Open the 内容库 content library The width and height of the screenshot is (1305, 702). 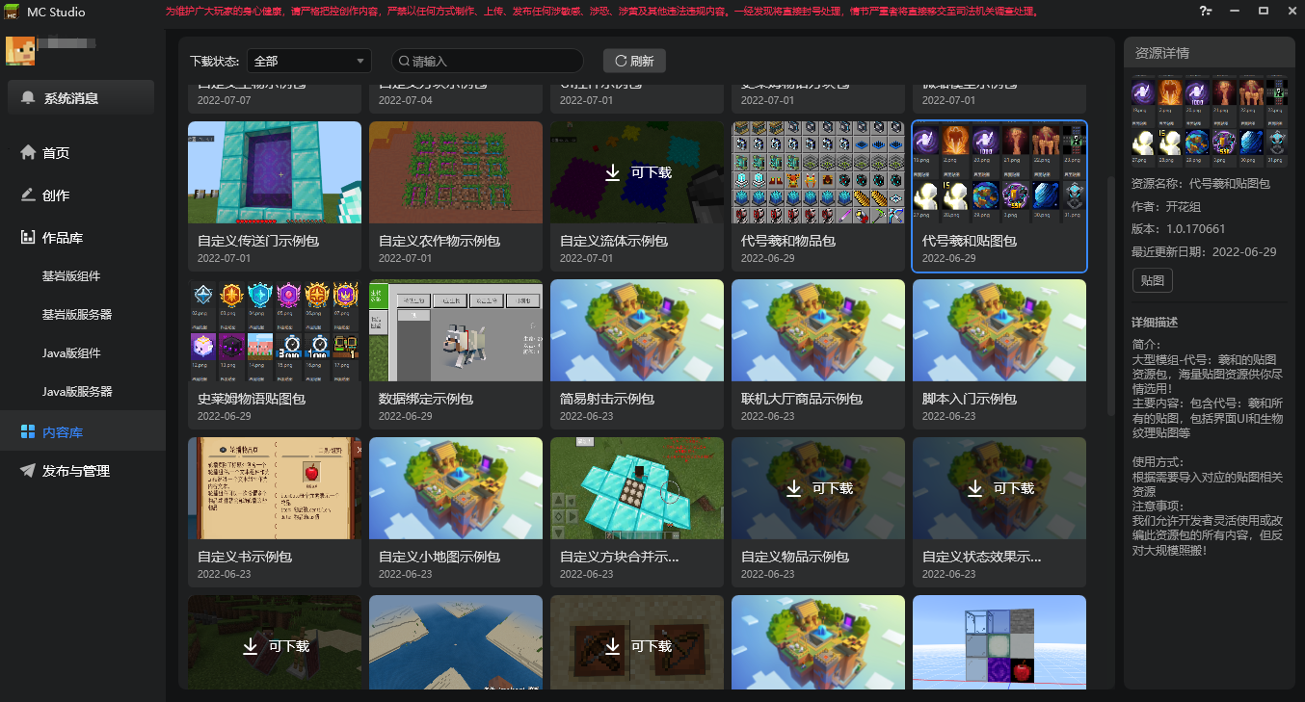(83, 432)
